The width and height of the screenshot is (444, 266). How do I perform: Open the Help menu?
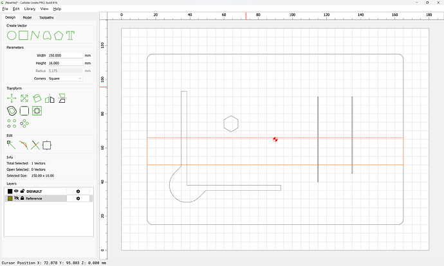point(57,9)
